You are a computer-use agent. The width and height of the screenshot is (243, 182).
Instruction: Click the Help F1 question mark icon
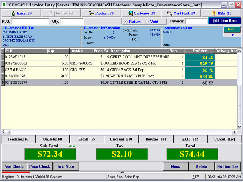tap(214, 13)
